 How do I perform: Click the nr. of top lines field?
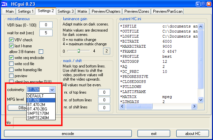coord(104,92)
